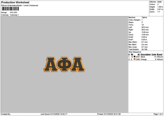Click the 'Code' column header
Screen dimensions: 164x116
[154, 54]
